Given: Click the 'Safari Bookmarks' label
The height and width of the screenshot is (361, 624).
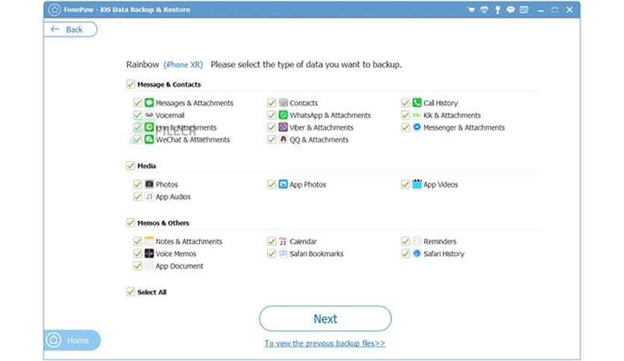Looking at the screenshot, I should click(x=316, y=254).
